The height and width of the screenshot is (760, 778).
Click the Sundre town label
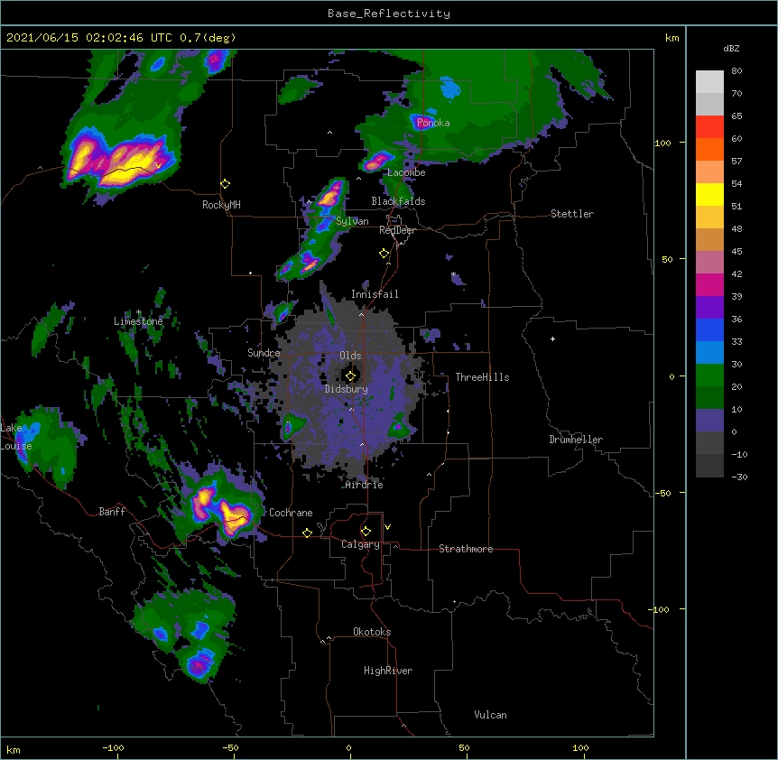click(264, 353)
